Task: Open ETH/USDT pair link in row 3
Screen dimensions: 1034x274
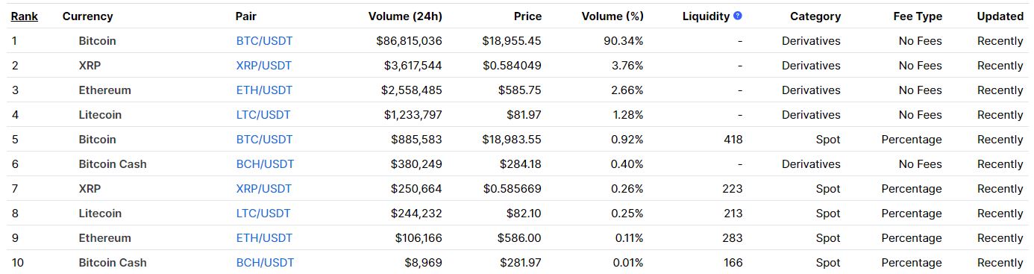Action: point(264,90)
